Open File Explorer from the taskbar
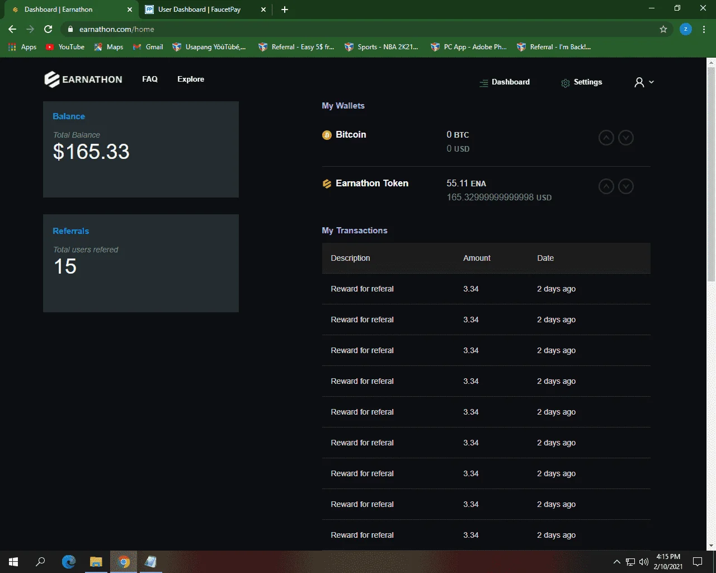716x573 pixels. point(96,562)
